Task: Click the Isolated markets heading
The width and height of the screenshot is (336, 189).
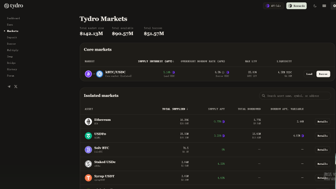Action: pos(101,95)
